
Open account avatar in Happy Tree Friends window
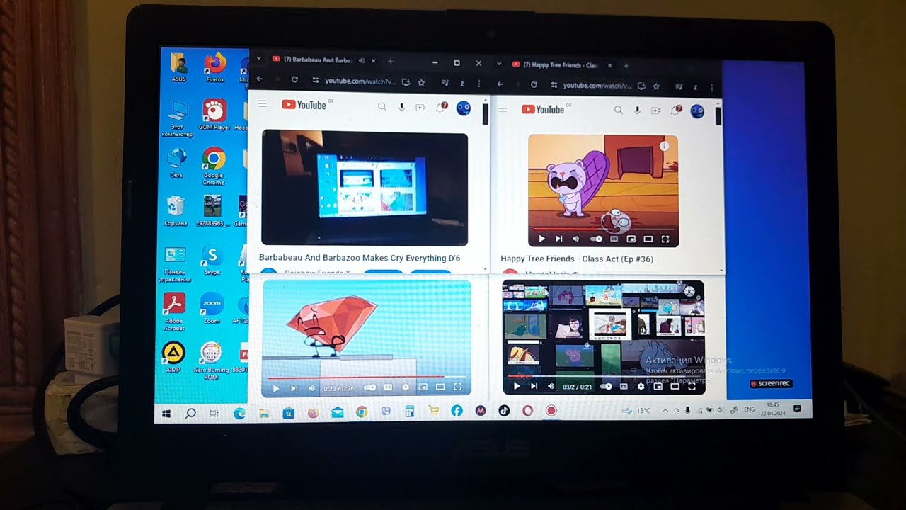(697, 111)
